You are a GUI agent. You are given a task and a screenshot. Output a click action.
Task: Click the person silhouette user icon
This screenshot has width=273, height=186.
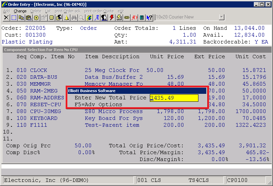tap(104, 17)
